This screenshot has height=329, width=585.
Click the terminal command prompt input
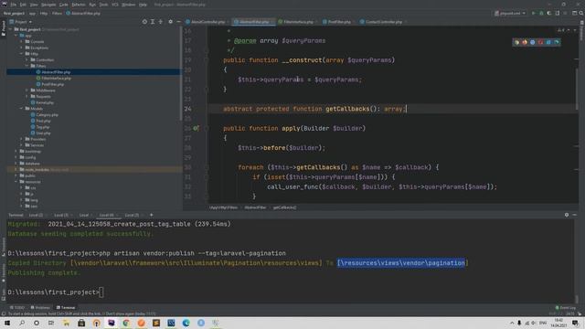[101, 292]
